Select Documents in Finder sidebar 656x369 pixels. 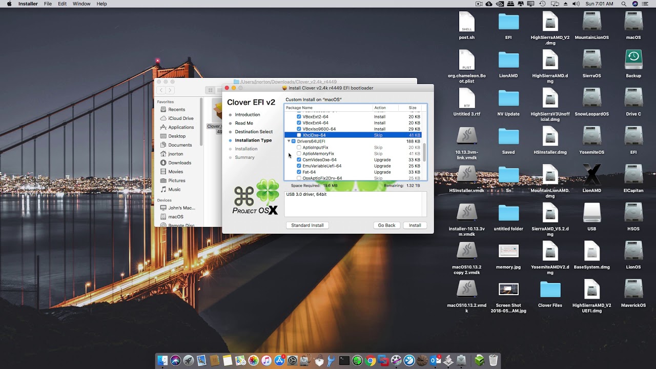click(180, 145)
